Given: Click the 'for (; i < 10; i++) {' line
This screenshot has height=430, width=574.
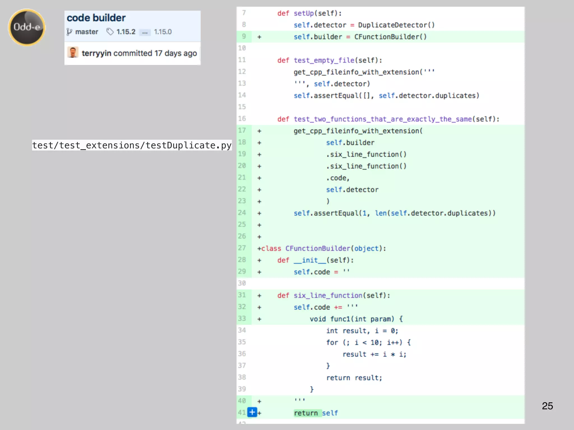Looking at the screenshot, I should pyautogui.click(x=368, y=343).
